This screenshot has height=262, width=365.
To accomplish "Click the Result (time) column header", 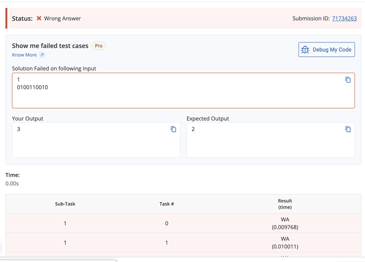I will click(285, 204).
